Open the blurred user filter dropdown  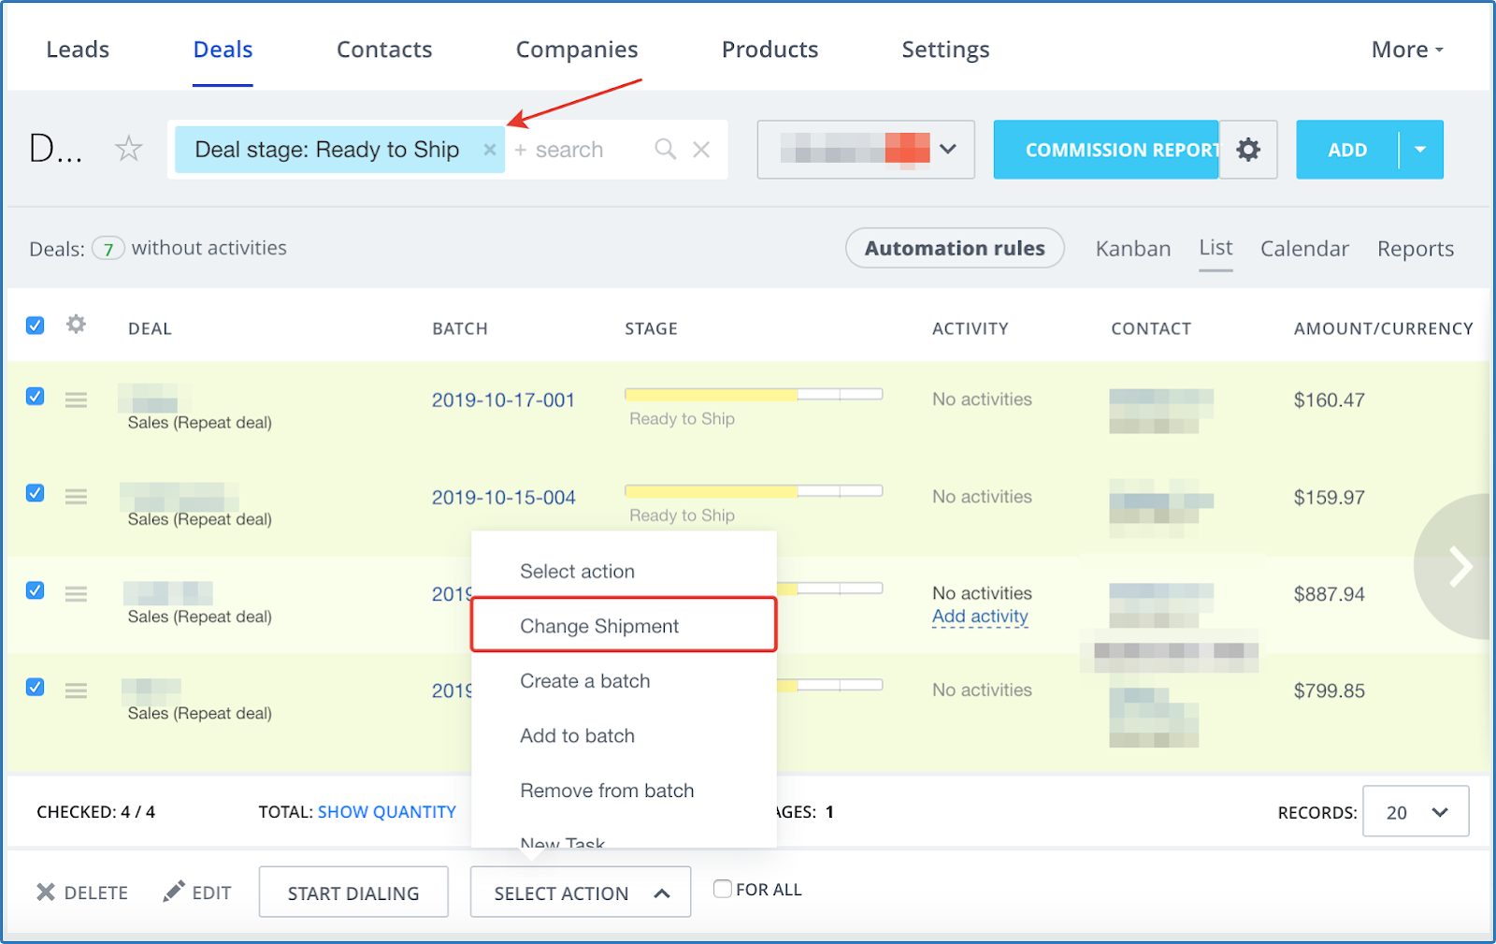pyautogui.click(x=866, y=150)
